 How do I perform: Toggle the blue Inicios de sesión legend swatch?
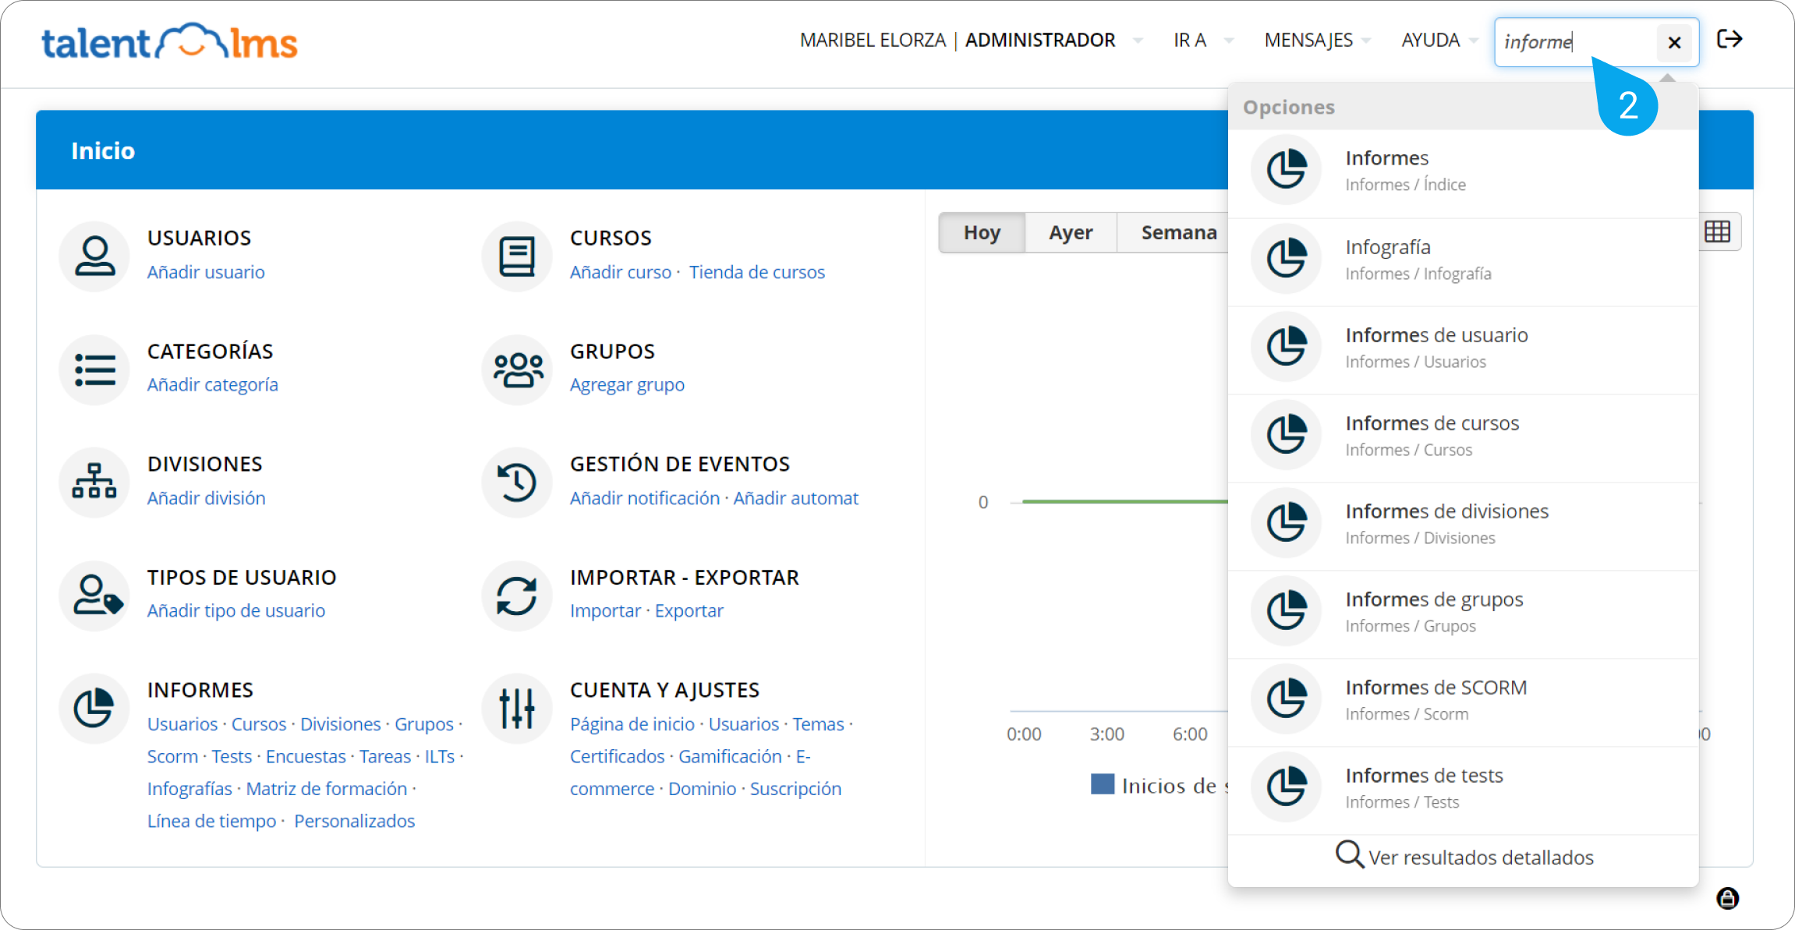tap(1102, 783)
